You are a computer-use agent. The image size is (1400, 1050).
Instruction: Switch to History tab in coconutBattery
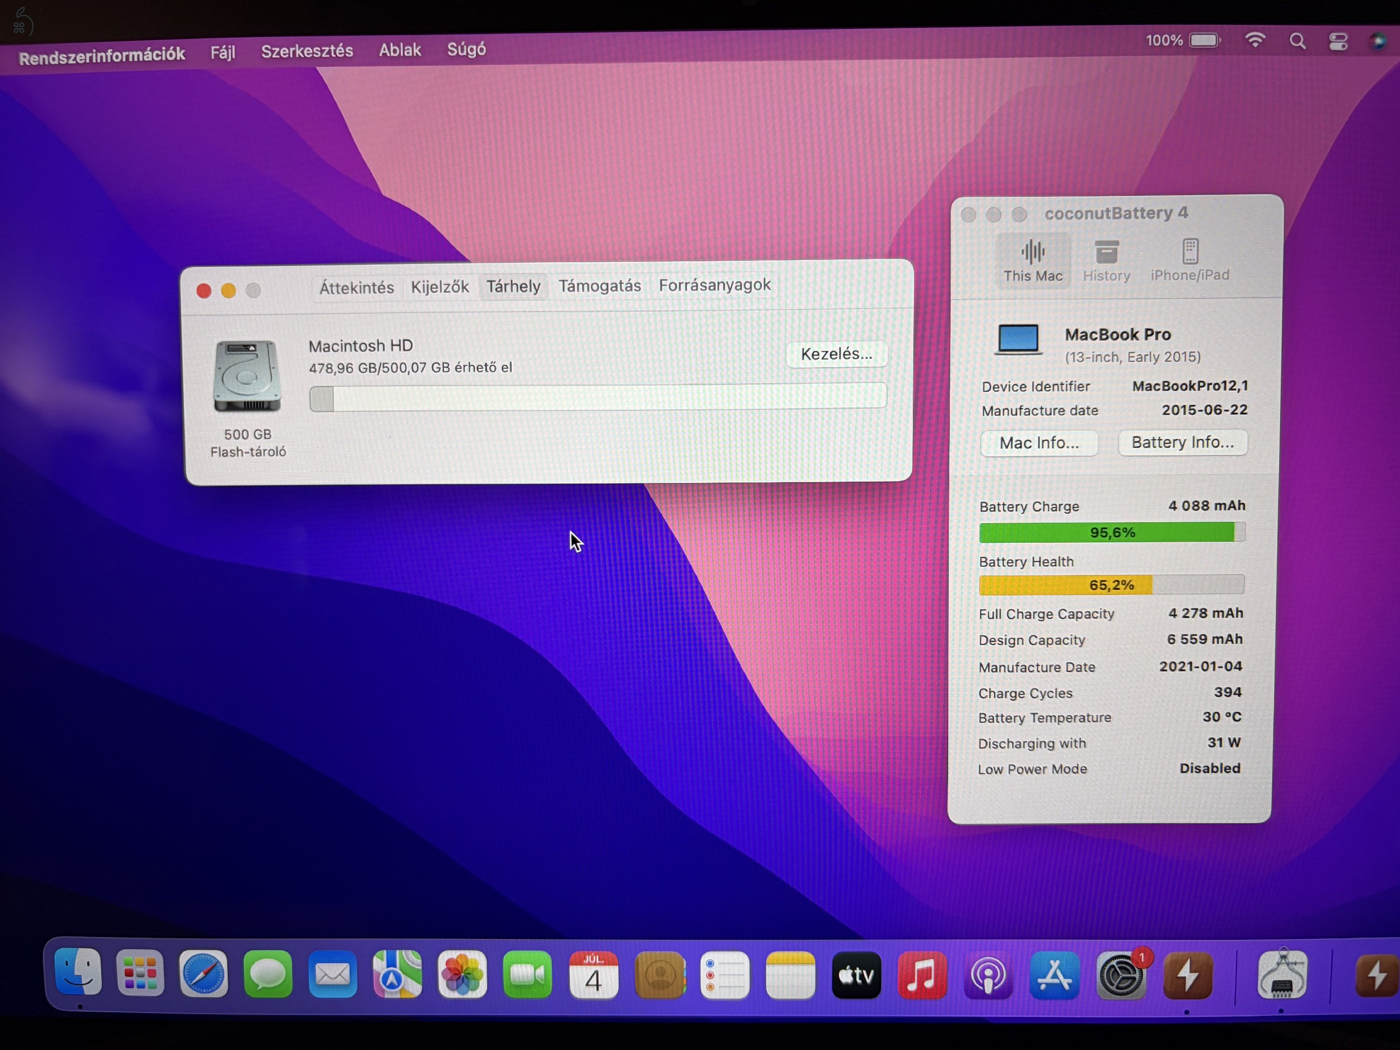pyautogui.click(x=1106, y=261)
